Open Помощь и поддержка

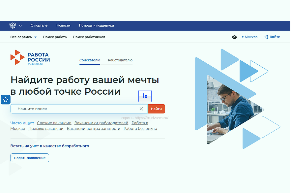[96, 25]
